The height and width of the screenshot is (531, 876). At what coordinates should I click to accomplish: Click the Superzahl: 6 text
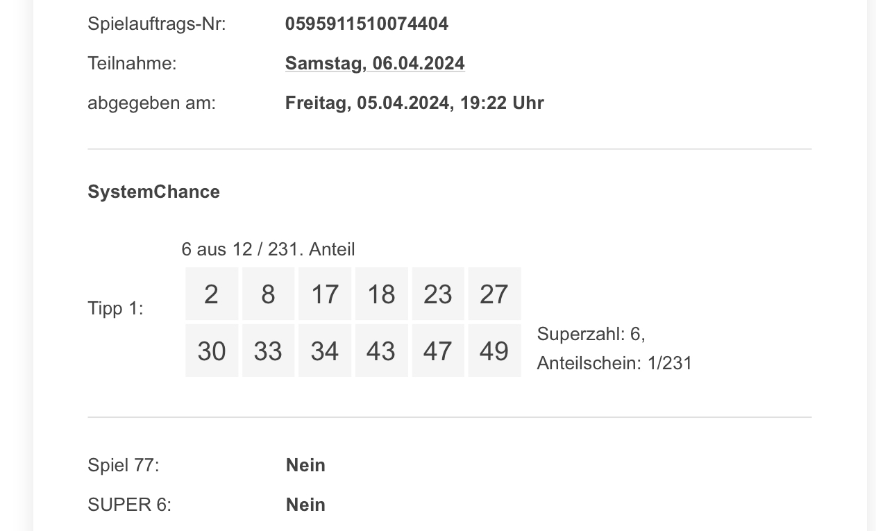click(591, 334)
